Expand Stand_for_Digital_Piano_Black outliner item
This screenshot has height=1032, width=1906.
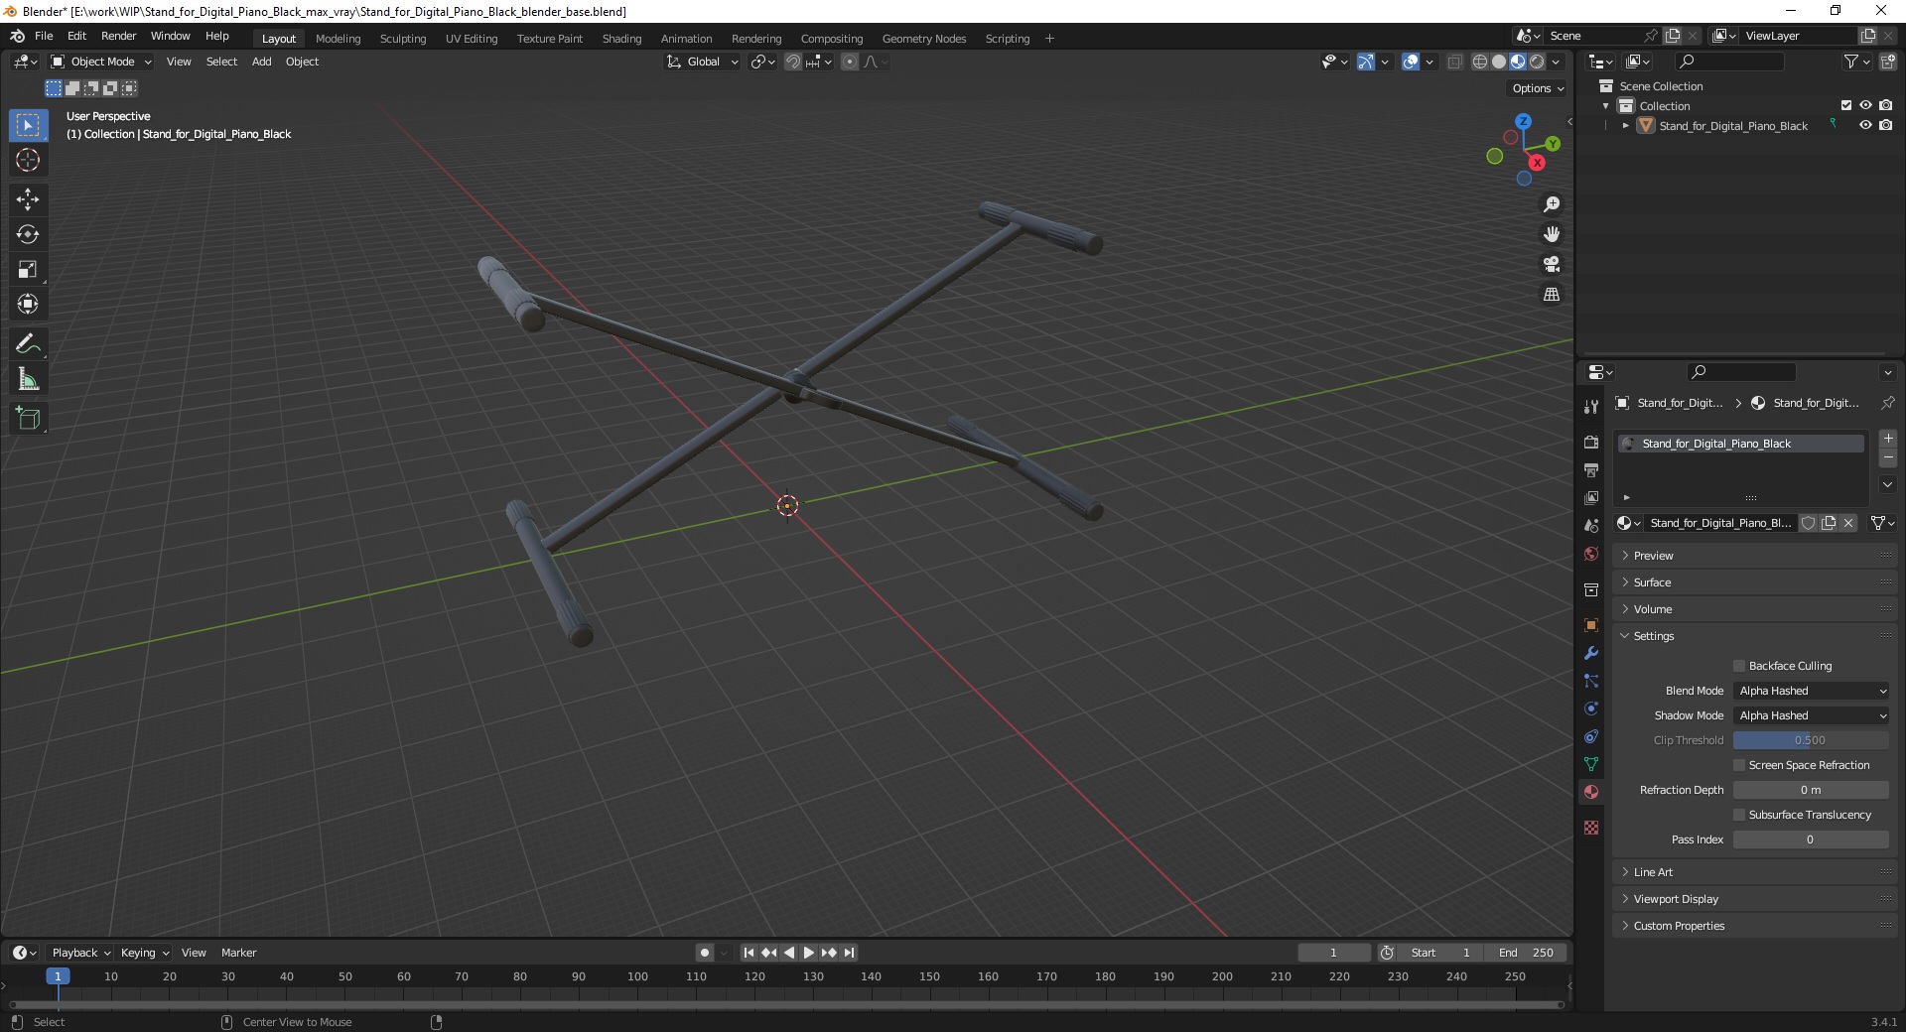(1625, 126)
